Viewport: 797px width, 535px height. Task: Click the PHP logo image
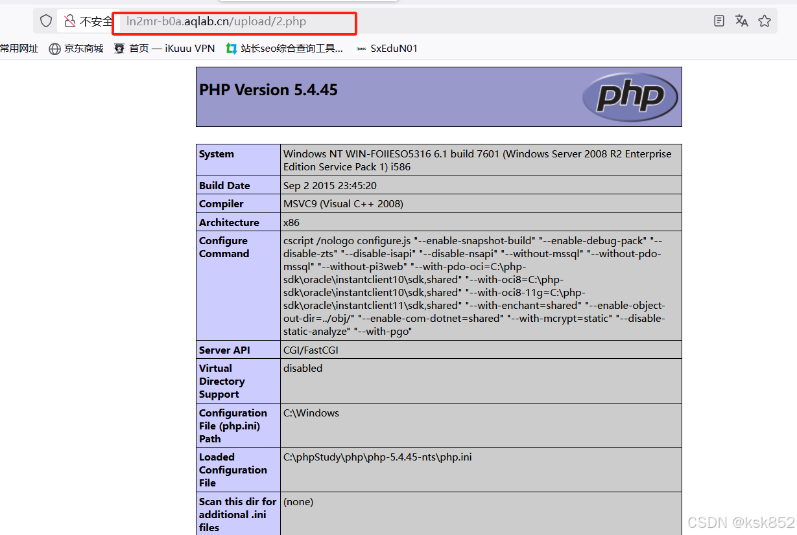coord(630,97)
